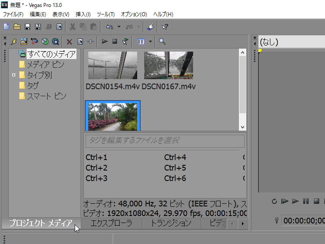The width and height of the screenshot is (325, 244).
Task: Import media with the folder icon in Project Media
Action: point(24,42)
